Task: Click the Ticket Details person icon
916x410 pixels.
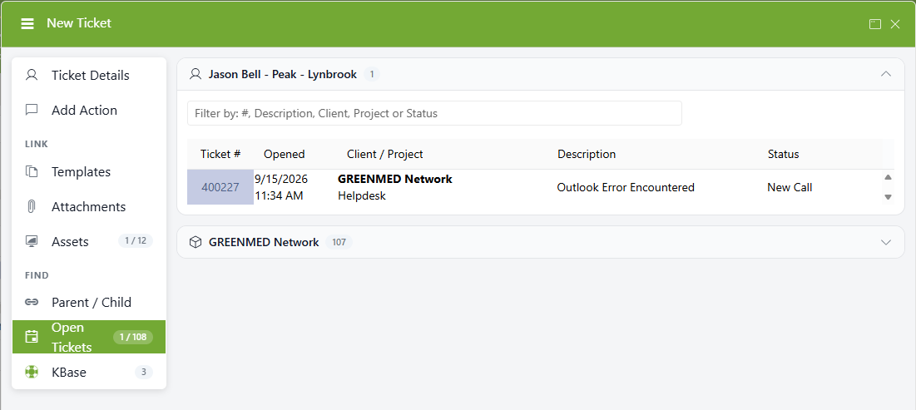Action: tap(32, 76)
